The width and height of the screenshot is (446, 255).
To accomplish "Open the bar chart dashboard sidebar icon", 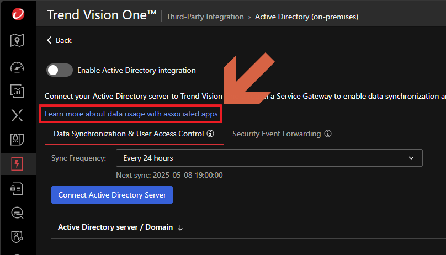I will [x=17, y=91].
